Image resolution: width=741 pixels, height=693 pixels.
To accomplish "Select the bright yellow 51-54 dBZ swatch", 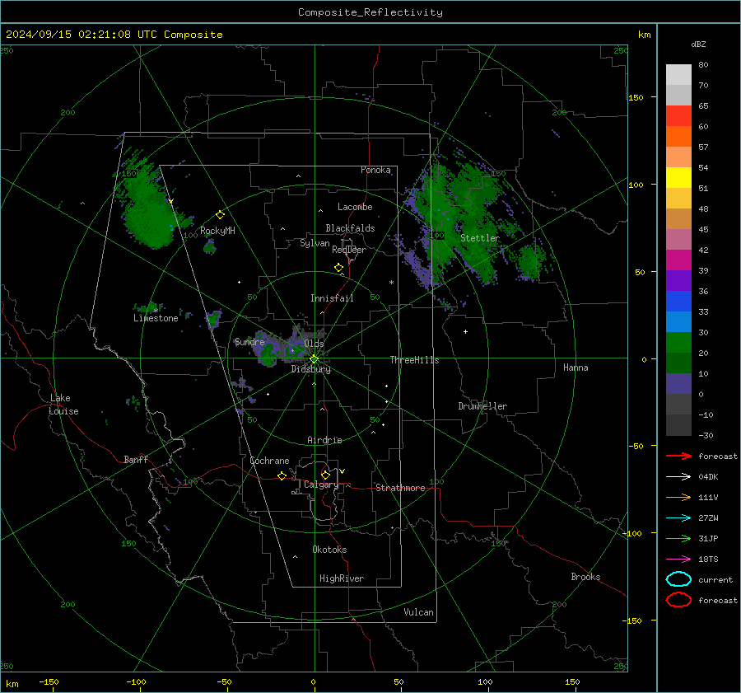I will point(678,178).
